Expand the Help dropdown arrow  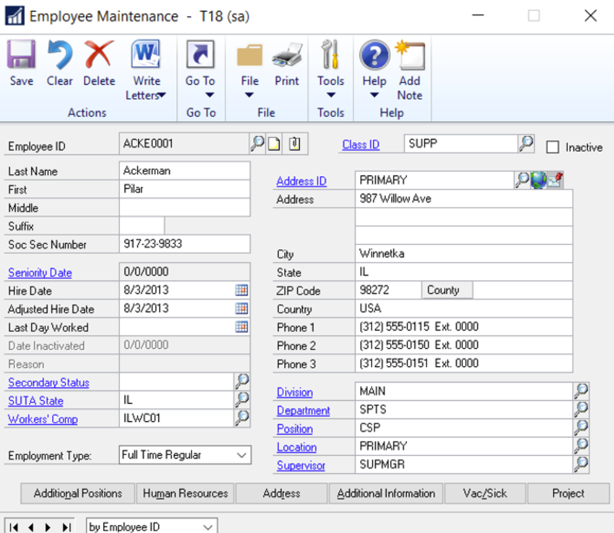374,95
